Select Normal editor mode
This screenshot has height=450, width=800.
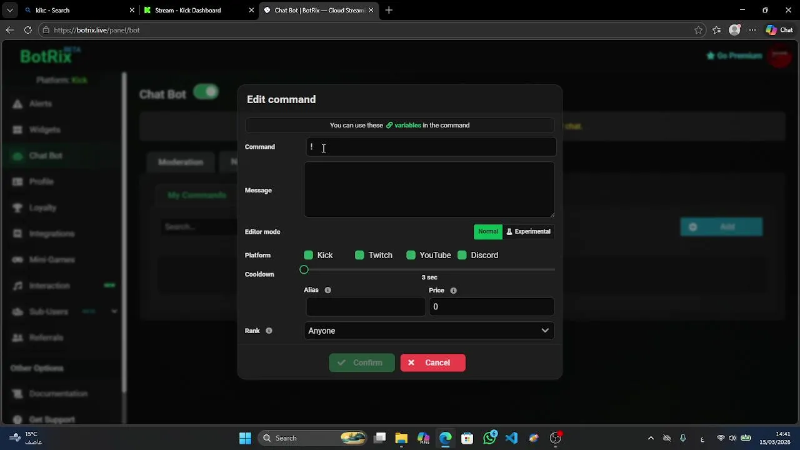pyautogui.click(x=488, y=231)
